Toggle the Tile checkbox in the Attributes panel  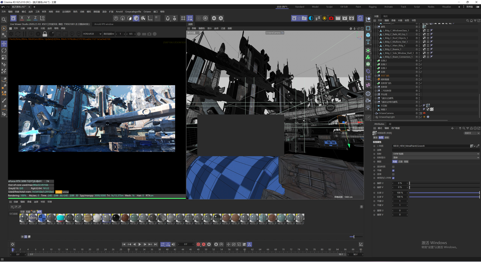(x=393, y=171)
